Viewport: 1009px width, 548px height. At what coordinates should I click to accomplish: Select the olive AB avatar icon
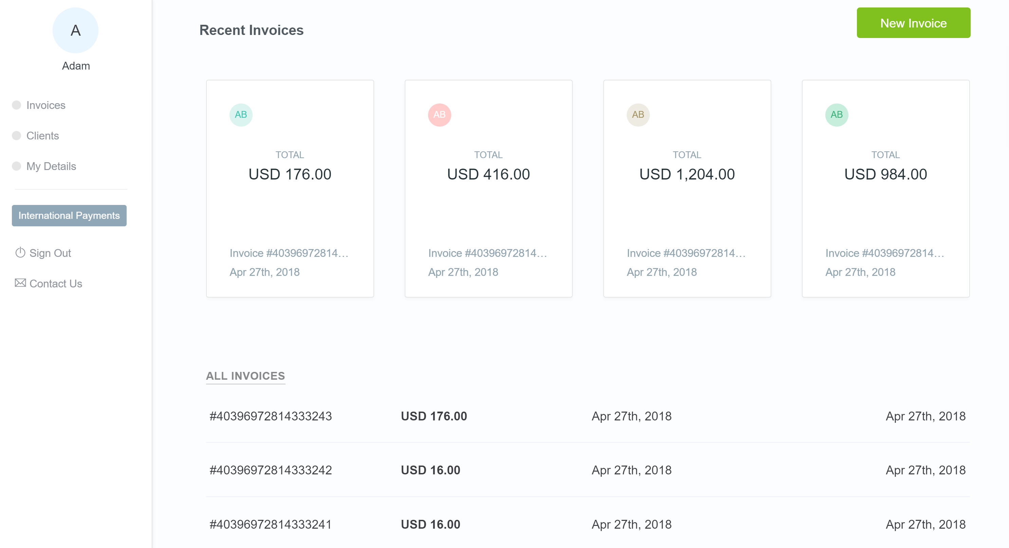point(637,114)
